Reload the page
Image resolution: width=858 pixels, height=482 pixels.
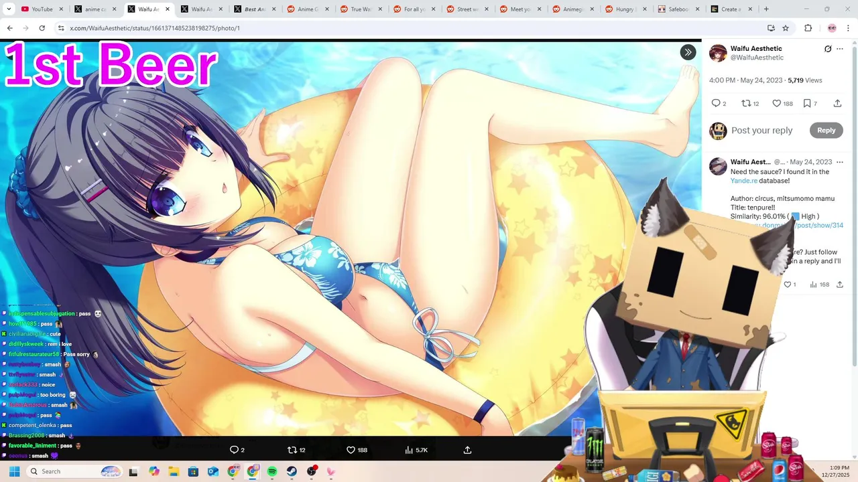[x=42, y=28]
